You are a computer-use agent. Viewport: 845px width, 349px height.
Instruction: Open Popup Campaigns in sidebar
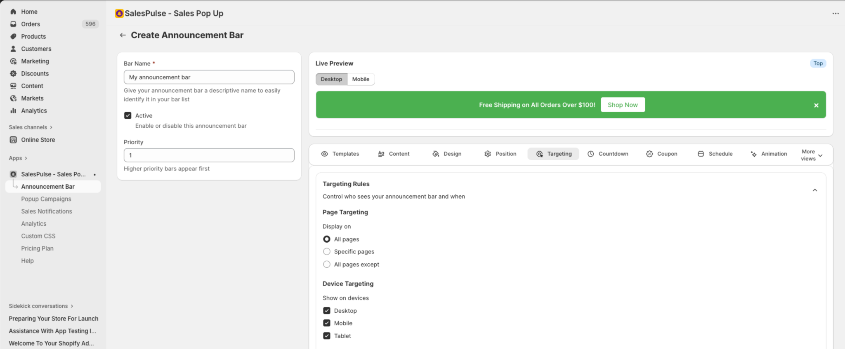coord(46,199)
